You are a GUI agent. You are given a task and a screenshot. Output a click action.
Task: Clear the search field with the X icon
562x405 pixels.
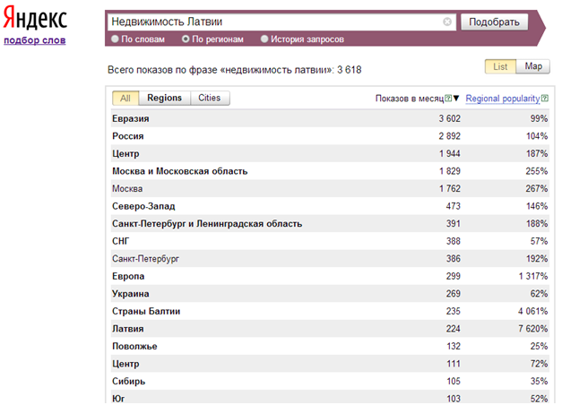(447, 22)
